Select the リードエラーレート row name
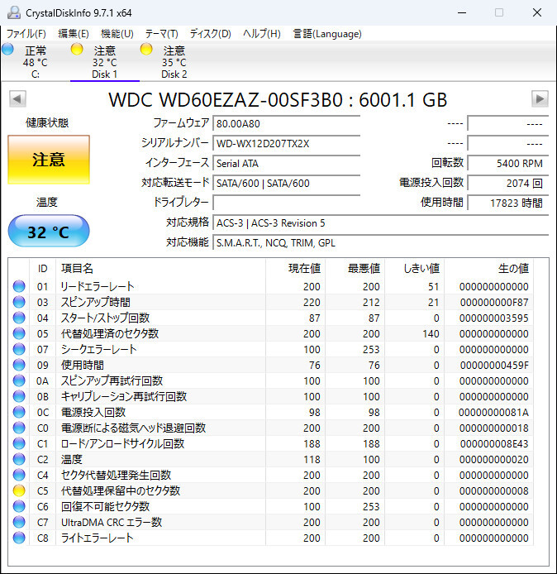 [98, 286]
